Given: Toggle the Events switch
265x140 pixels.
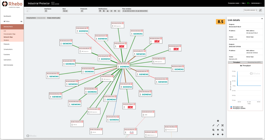Looking at the screenshot, I should [29, 11].
